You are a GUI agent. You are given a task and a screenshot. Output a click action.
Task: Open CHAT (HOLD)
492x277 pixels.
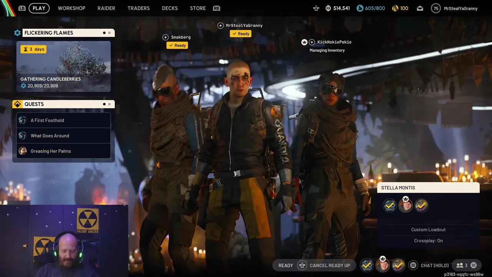[x=435, y=265]
